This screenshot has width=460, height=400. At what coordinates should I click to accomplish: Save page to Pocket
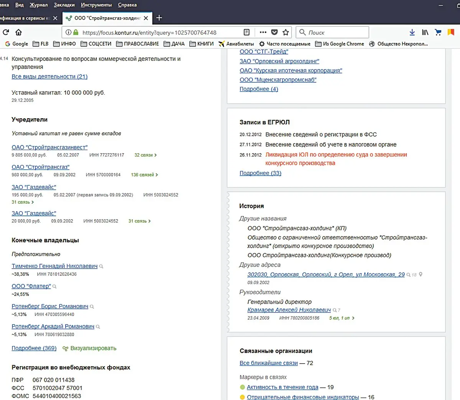(x=274, y=33)
